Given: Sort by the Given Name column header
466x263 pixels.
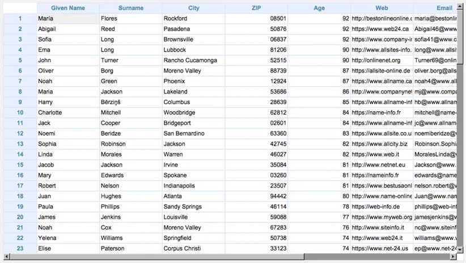Looking at the screenshot, I should (68, 8).
